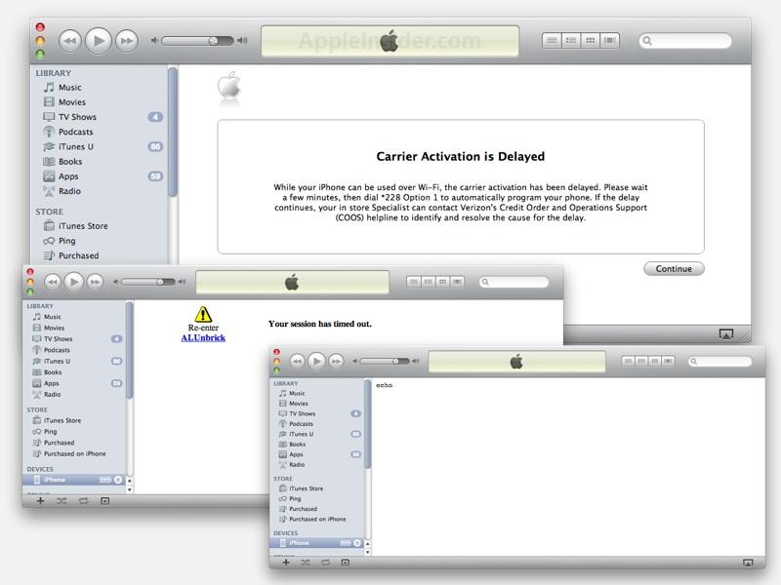Click Previous track button in top iTunes window
This screenshot has width=781, height=585.
[69, 40]
